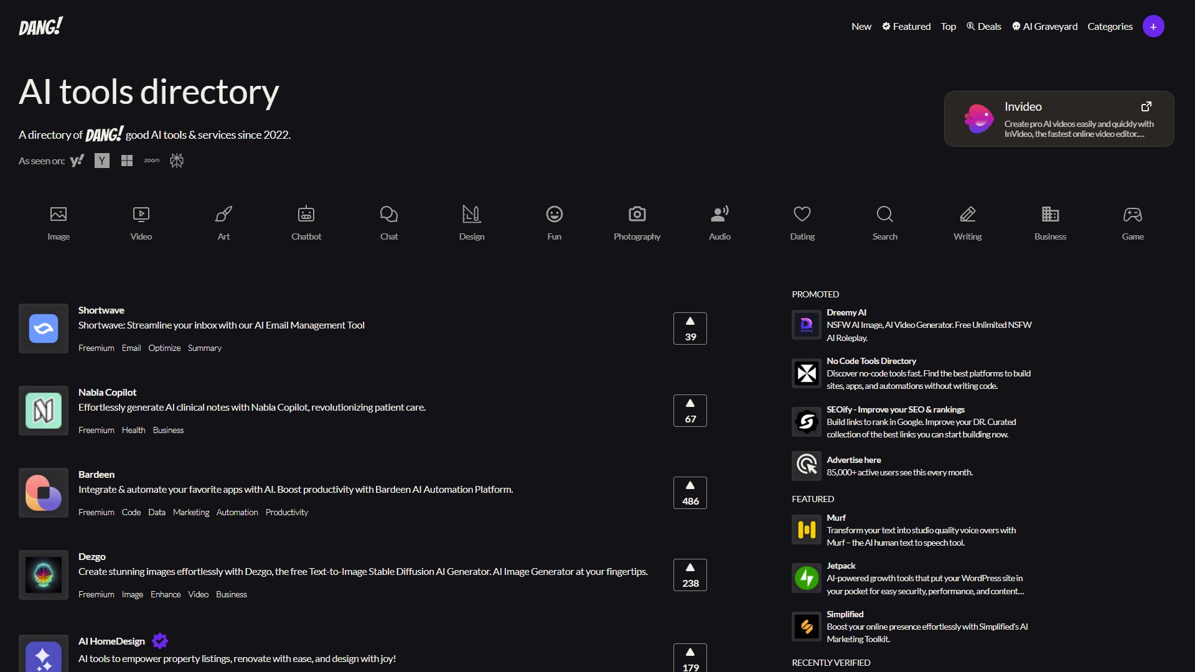Click the No Code Tools Directory icon

[x=807, y=373]
